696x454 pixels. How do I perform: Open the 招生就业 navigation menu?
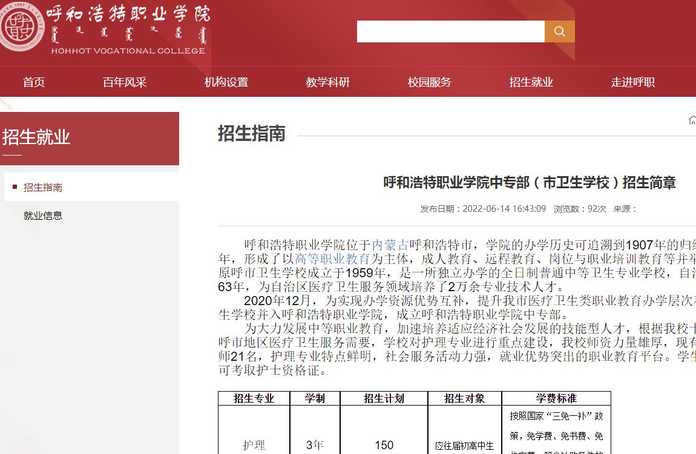tap(531, 82)
